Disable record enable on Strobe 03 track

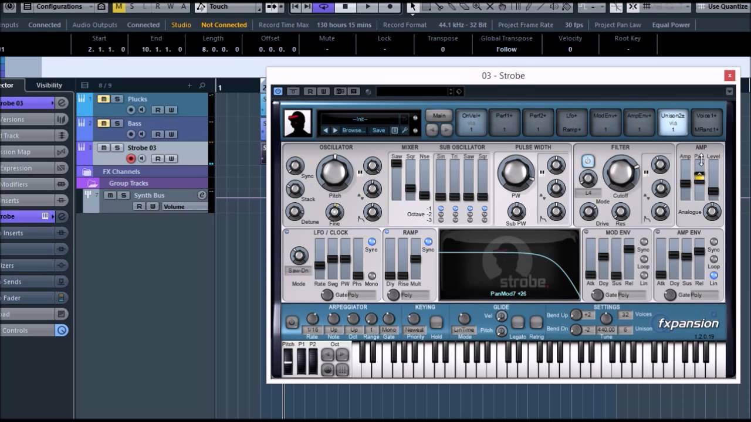coord(131,159)
